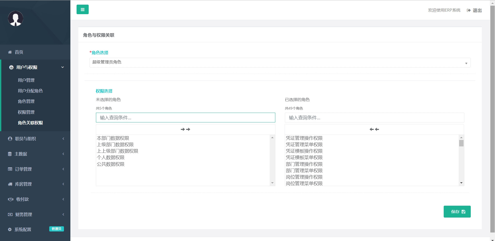Click the 职员与组织 people icon
The image size is (495, 241).
click(x=10, y=138)
